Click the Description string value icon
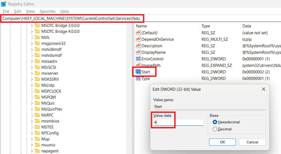281x154 pixels. point(138,46)
